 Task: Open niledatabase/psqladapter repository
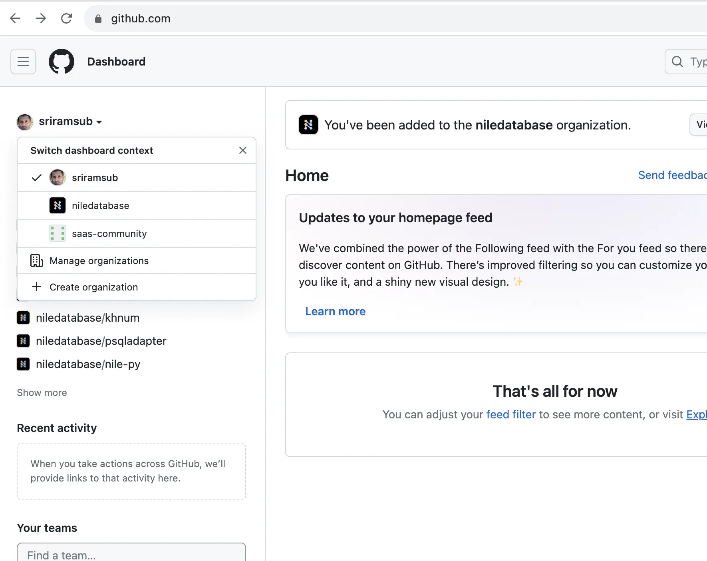point(101,341)
